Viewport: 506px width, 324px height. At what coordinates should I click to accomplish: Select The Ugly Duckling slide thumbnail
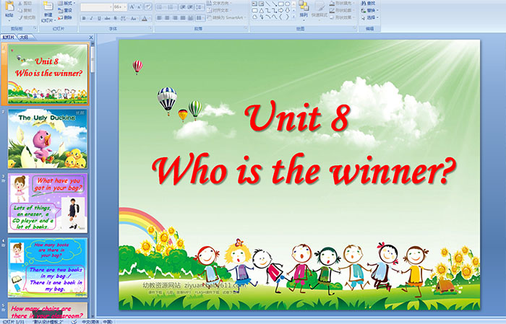tap(48, 139)
